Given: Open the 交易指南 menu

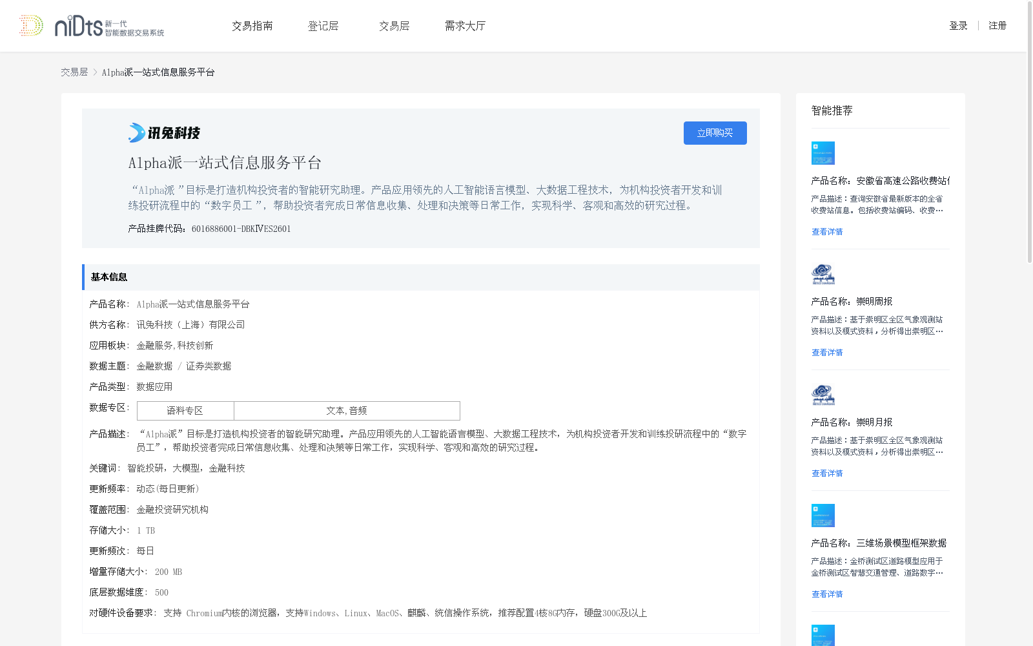Looking at the screenshot, I should (252, 26).
